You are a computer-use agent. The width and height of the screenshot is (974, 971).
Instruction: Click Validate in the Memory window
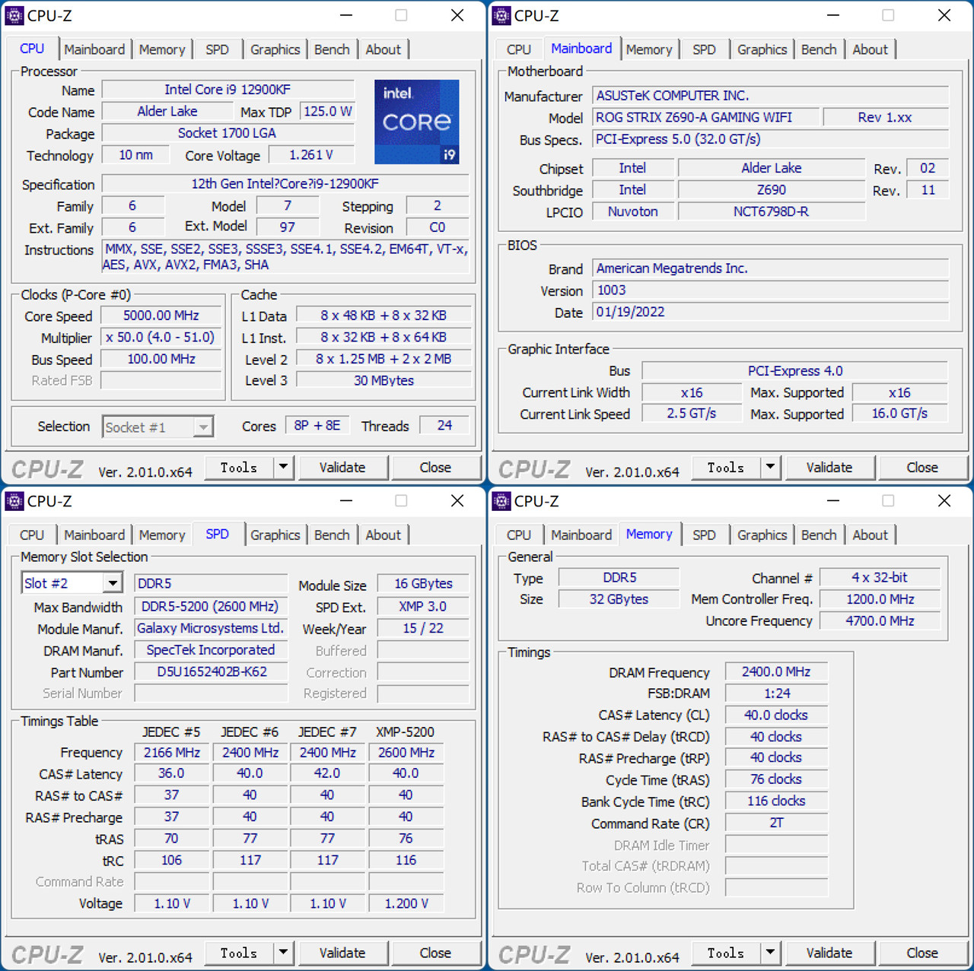(x=829, y=953)
